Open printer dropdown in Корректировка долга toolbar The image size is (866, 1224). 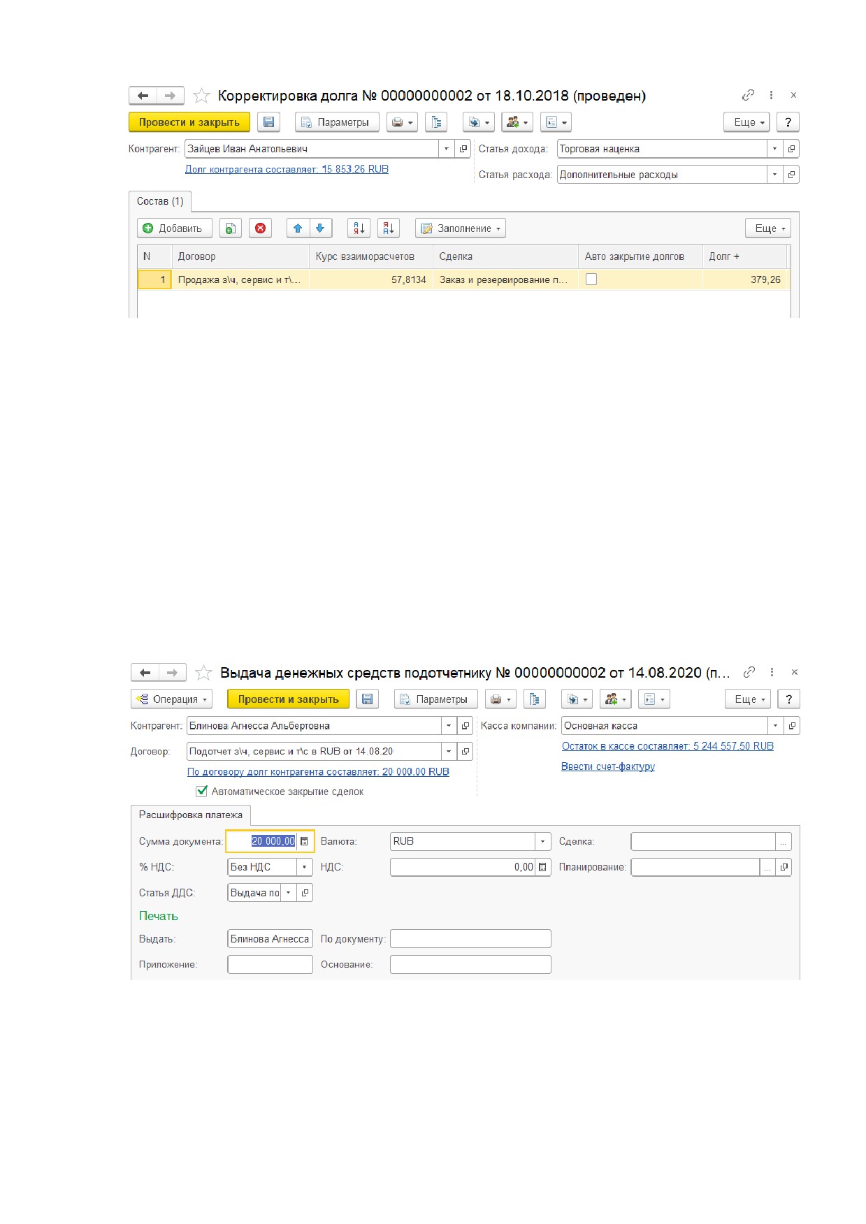(402, 122)
